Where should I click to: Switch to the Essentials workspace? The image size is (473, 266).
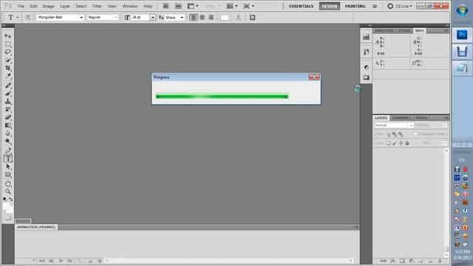tap(301, 6)
